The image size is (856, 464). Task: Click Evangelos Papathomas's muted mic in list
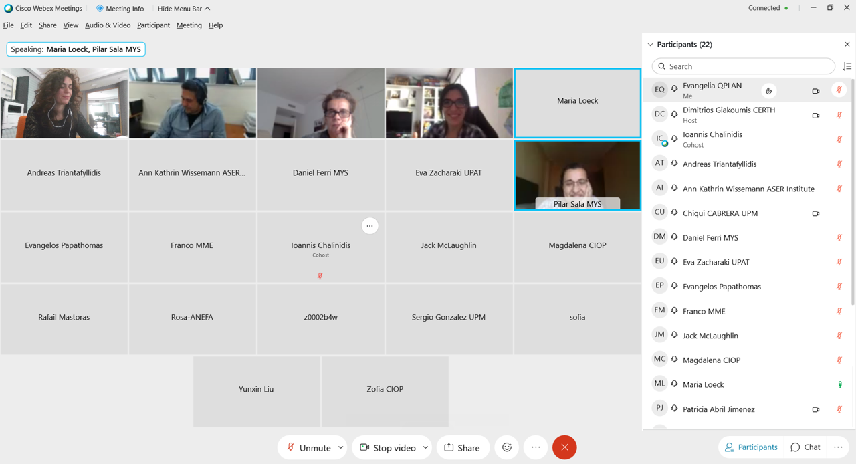tap(839, 287)
